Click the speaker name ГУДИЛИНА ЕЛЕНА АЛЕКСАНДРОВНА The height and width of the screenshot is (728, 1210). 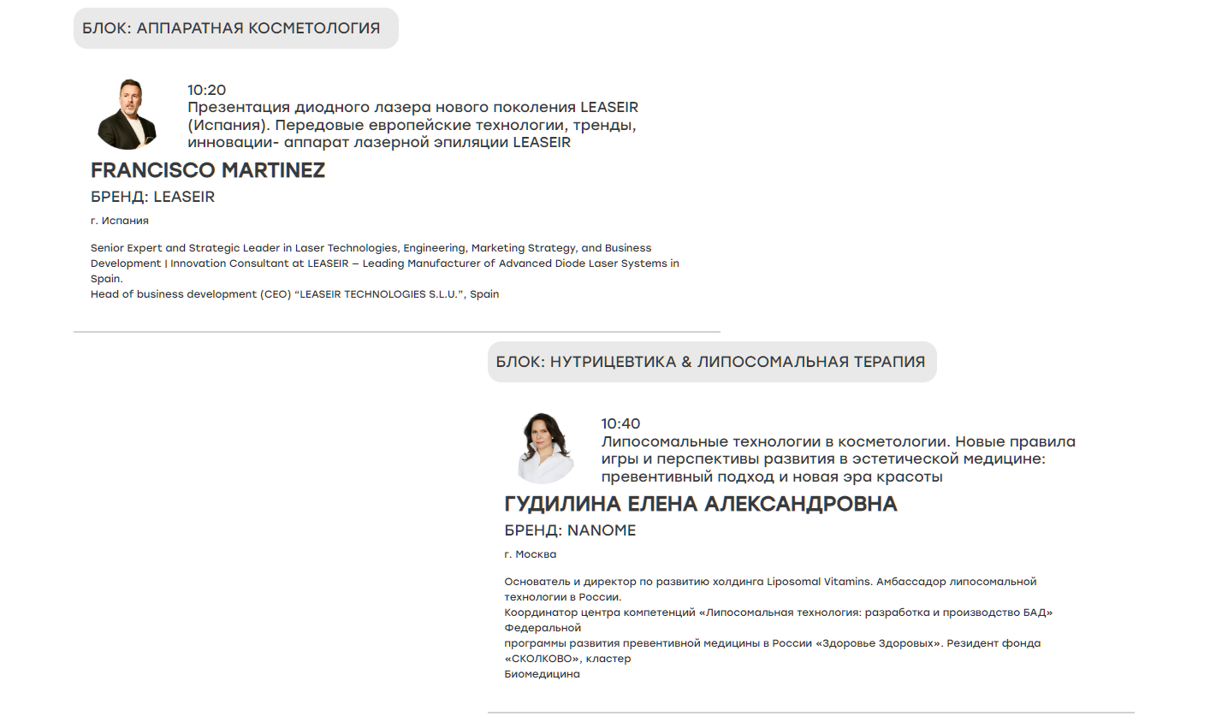coord(701,504)
